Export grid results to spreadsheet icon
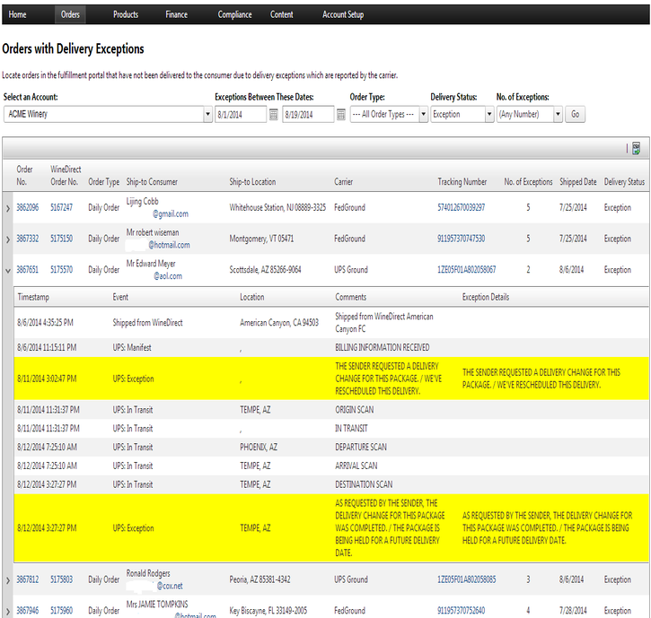The height and width of the screenshot is (618, 651). coord(636,148)
